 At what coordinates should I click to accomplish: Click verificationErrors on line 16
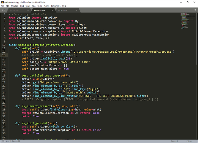44,65
